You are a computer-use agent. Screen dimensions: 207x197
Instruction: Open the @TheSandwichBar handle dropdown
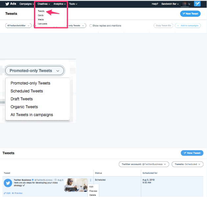coord(18,26)
